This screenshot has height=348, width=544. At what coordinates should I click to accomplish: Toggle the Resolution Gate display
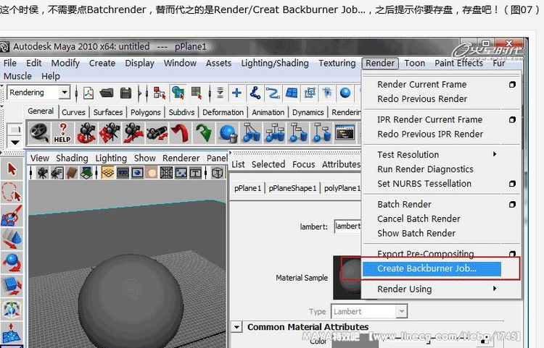click(137, 173)
